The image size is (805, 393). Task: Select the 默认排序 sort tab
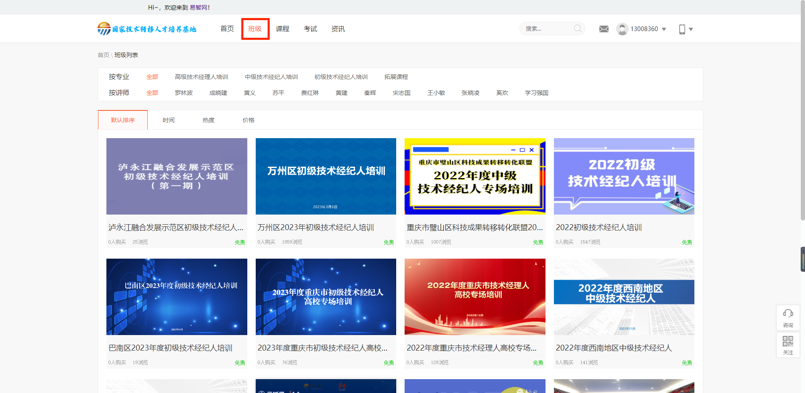123,120
